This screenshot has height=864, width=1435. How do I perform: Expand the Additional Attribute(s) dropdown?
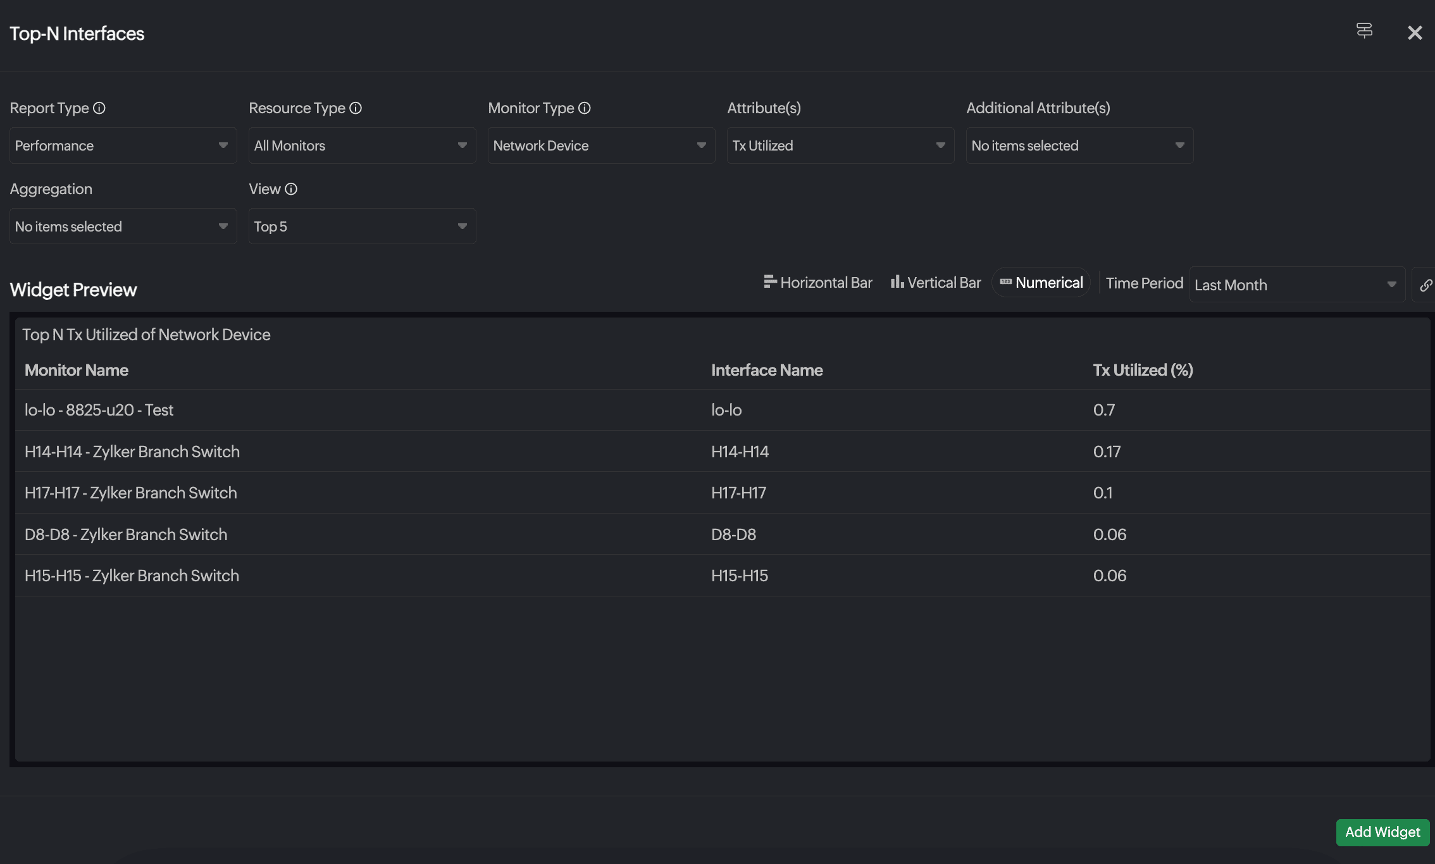tap(1079, 145)
